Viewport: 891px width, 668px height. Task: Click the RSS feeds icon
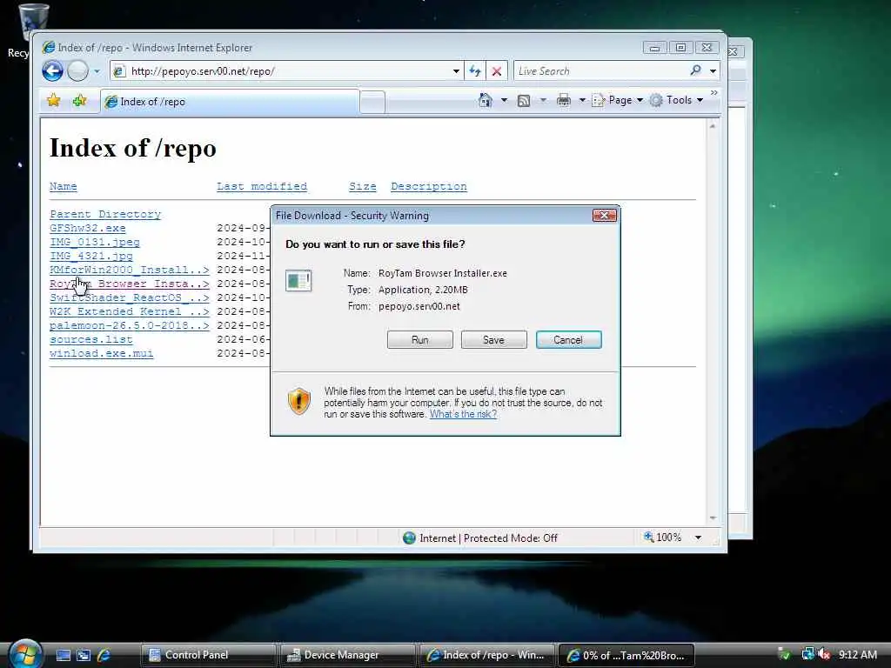coord(523,101)
